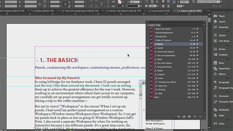
Task: Open the Pathfinder panel from the dock
Action: 222,110
